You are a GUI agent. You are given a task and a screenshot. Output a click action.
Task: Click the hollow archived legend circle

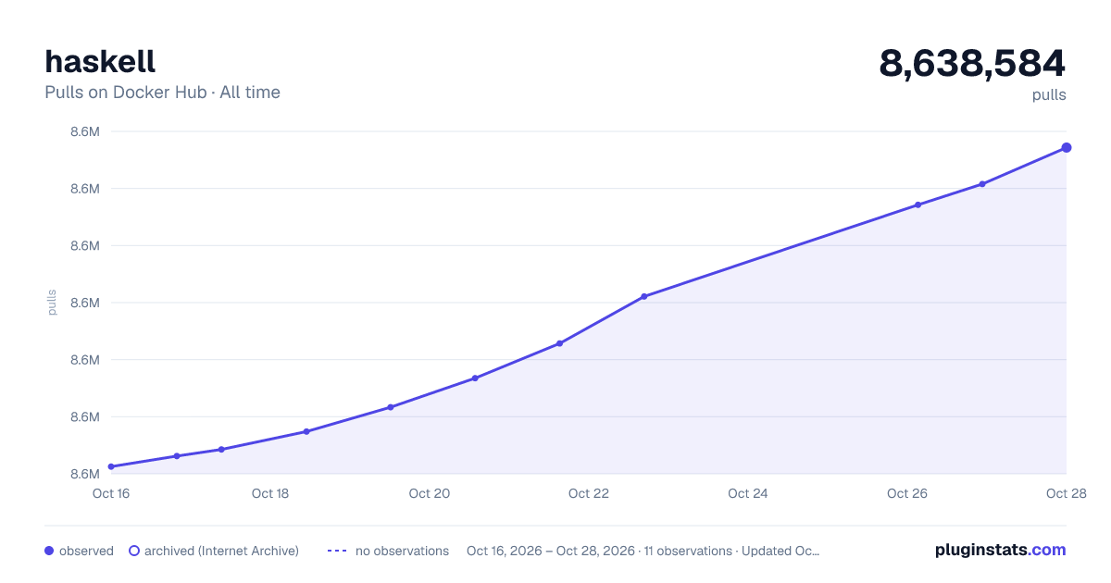134,551
